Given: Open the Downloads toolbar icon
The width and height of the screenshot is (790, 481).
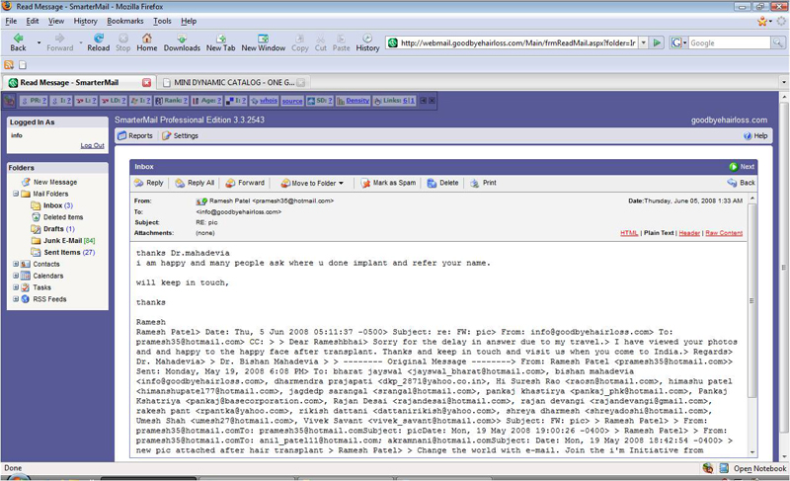Looking at the screenshot, I should click(182, 42).
